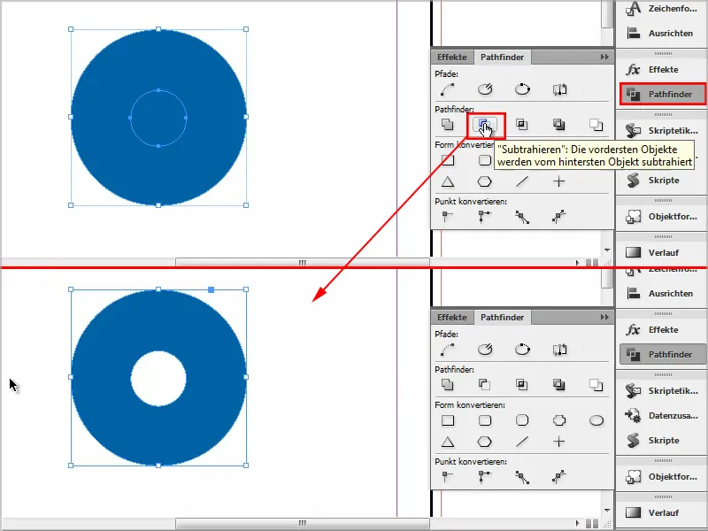
Task: Click Pfad umkehren icon in upper Pfade row
Action: click(x=559, y=89)
